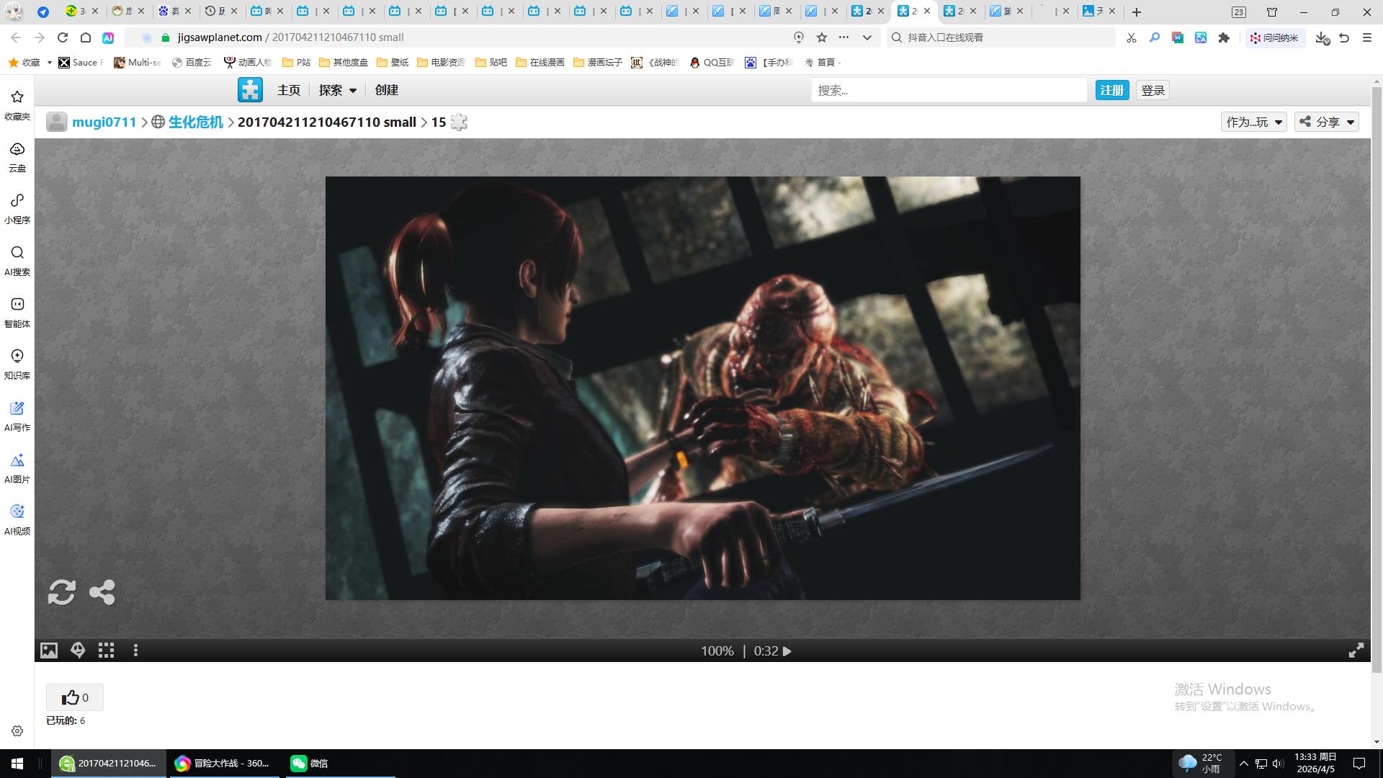Image resolution: width=1383 pixels, height=778 pixels.
Task: Click the Jigsaw Planet logo icon
Action: coord(250,90)
